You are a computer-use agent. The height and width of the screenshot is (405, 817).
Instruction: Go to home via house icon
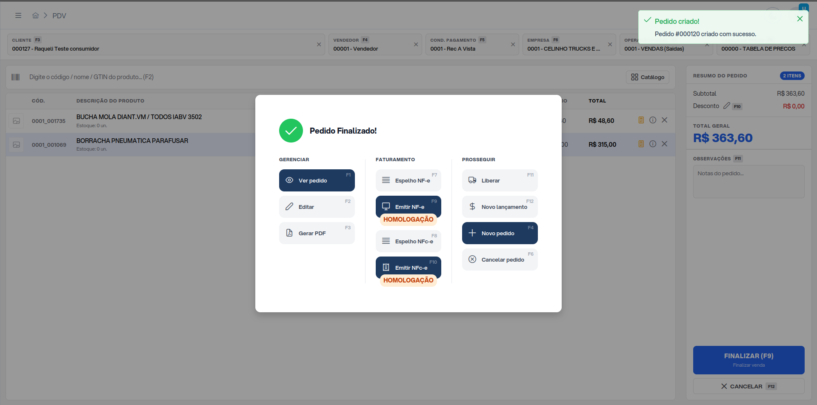click(35, 15)
